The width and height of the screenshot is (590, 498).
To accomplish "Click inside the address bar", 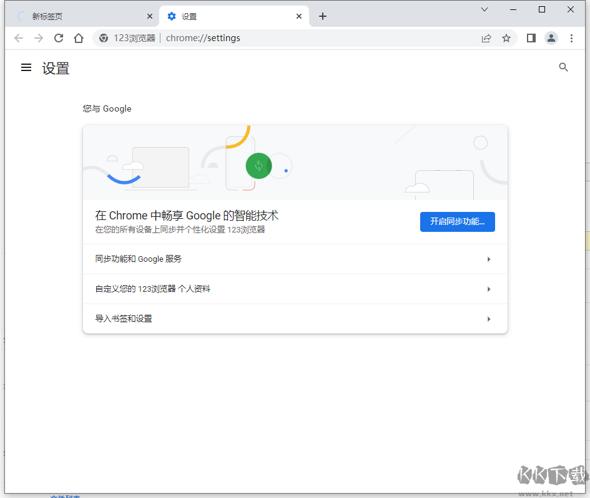I will click(x=250, y=38).
